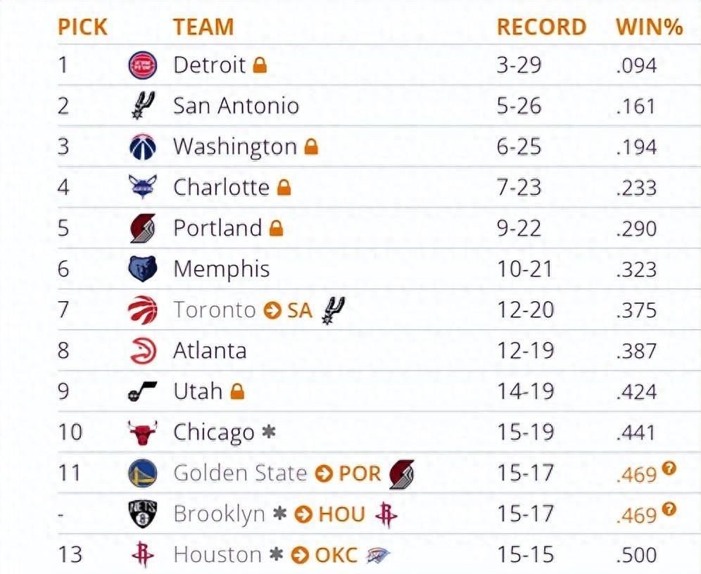Viewport: 701px width, 574px height.
Task: Open the OKC link in Houston row
Action: pyautogui.click(x=336, y=555)
